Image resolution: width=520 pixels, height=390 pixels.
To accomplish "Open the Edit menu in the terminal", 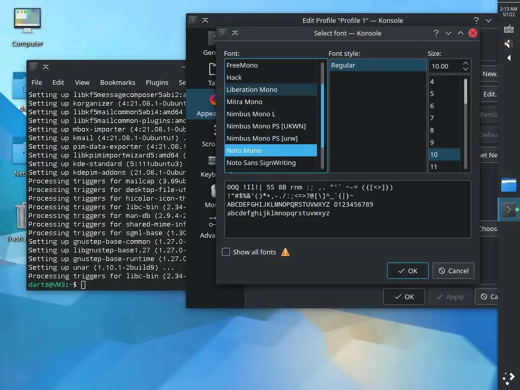I will pos(58,83).
